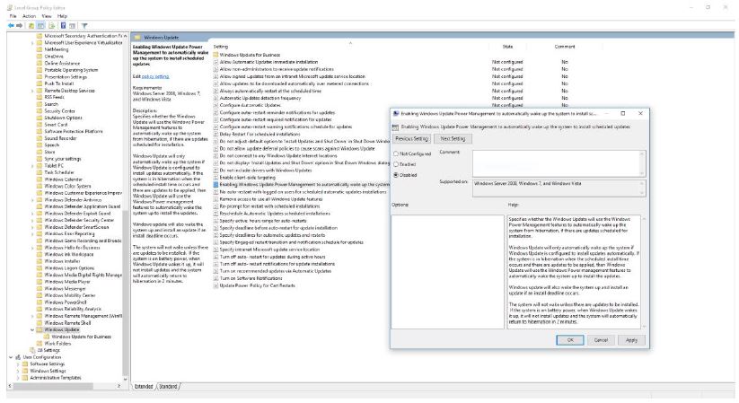This screenshot has height=403, width=739.
Task: Click the All Settings node icon
Action: [33, 350]
